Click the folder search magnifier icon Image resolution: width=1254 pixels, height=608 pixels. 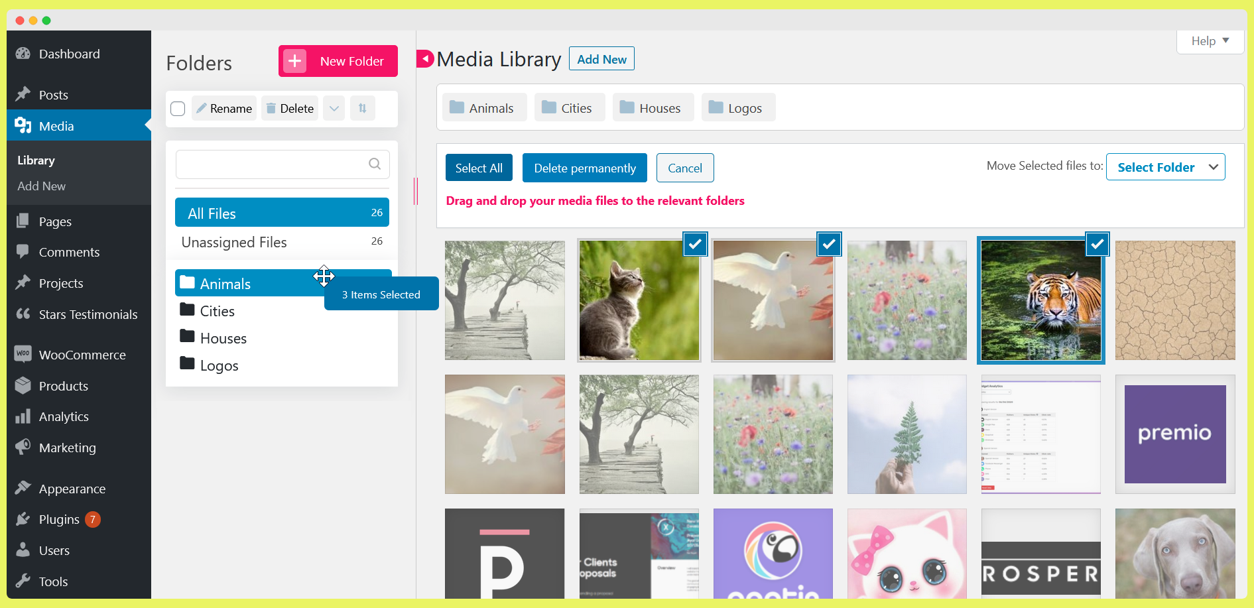(374, 164)
